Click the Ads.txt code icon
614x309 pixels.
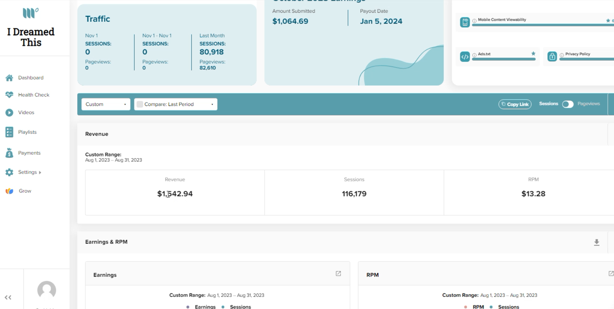(465, 57)
